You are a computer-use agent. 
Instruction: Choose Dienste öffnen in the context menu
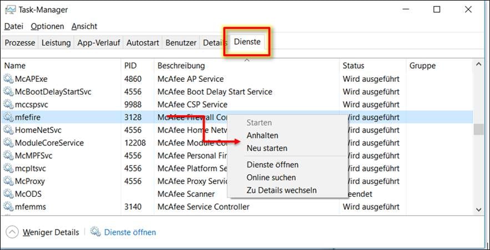coord(272,164)
